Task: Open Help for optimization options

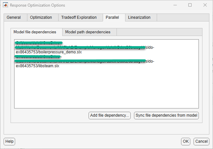Action: pos(9,141)
